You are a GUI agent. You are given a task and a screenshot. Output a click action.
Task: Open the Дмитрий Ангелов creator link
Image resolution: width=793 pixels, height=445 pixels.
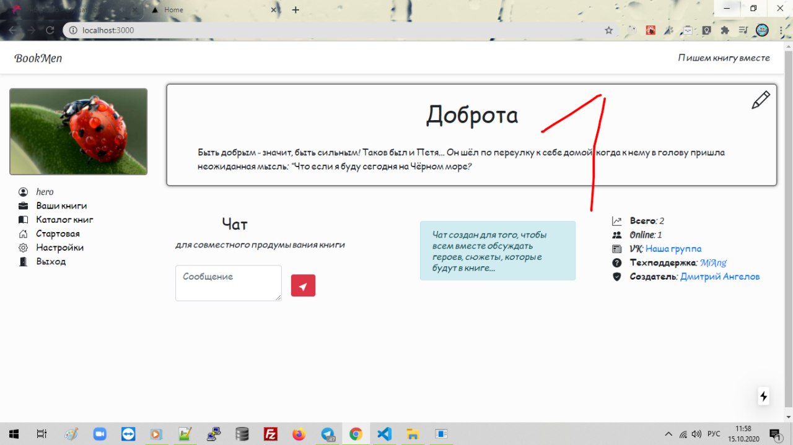720,277
